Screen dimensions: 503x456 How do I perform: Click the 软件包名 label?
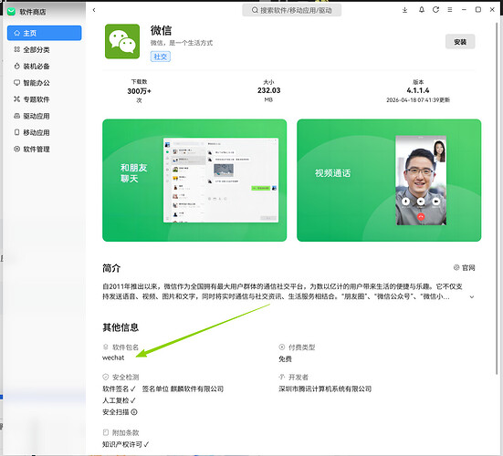(x=125, y=347)
